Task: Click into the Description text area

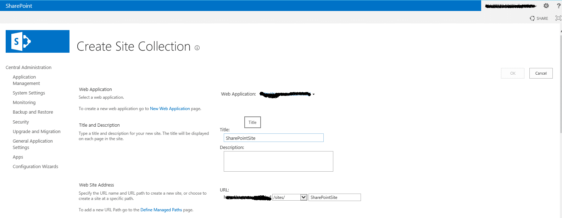Action: pos(278,161)
